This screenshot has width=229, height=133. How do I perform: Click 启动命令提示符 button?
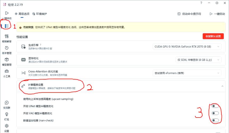point(189,14)
